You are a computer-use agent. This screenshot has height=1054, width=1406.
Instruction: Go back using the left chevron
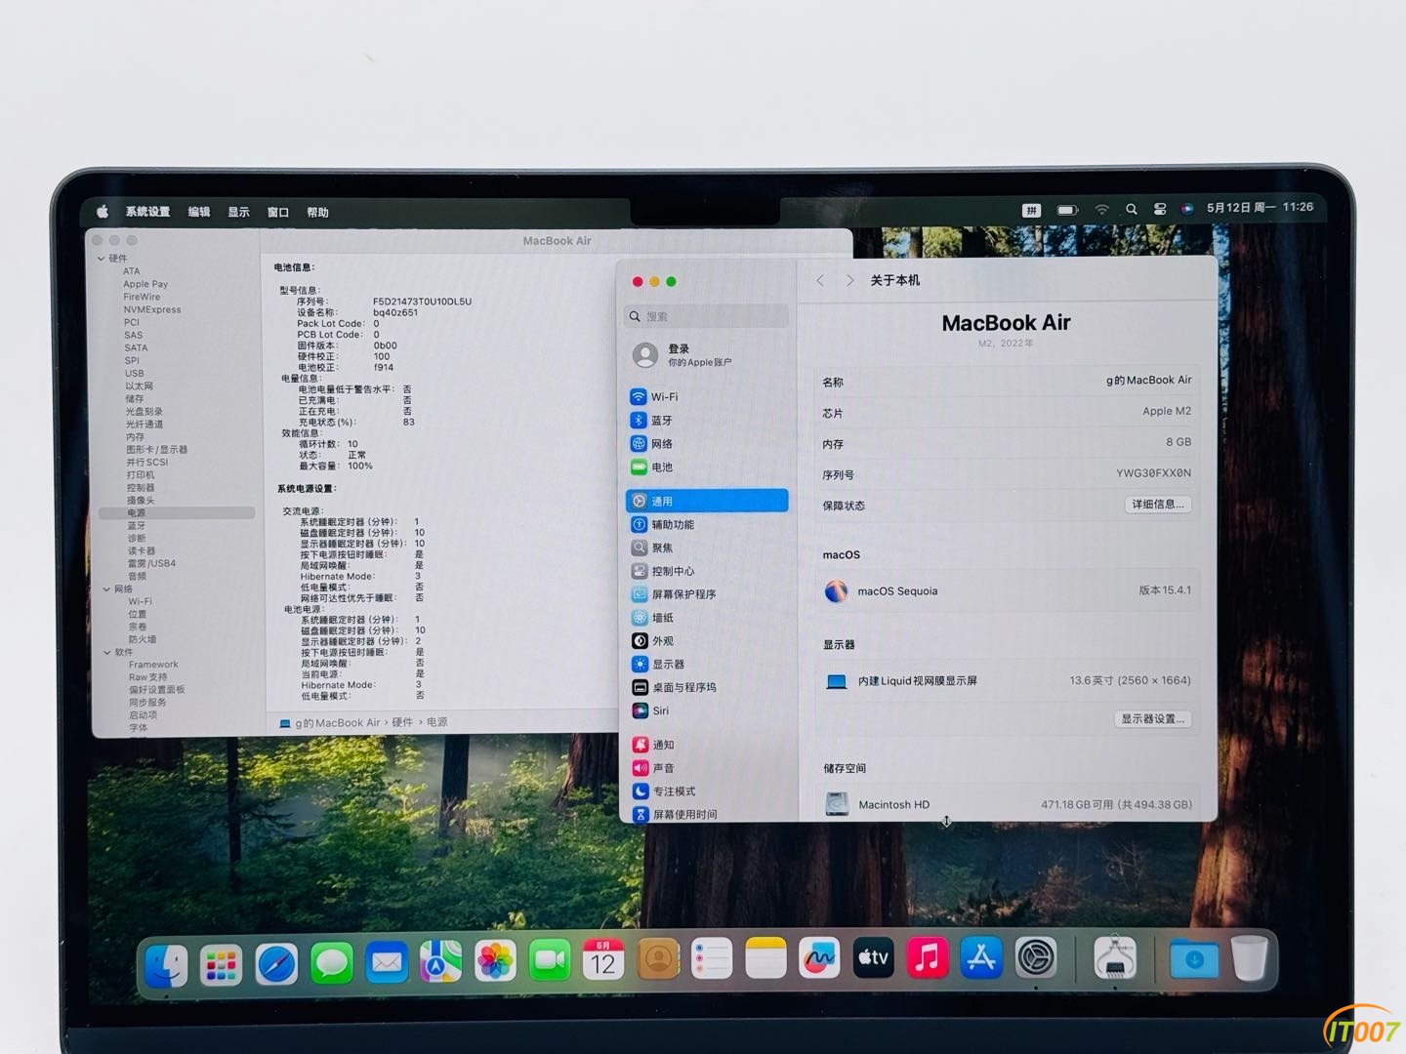820,280
